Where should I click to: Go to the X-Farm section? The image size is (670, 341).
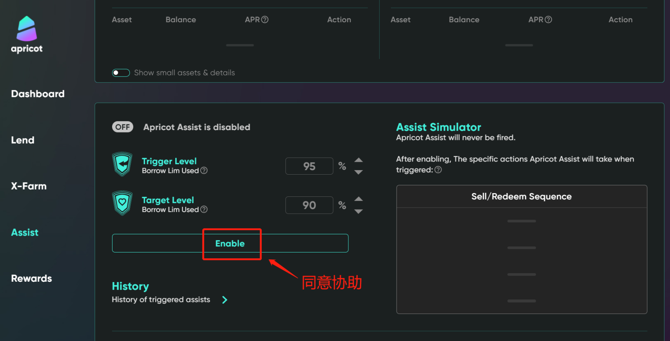29,186
